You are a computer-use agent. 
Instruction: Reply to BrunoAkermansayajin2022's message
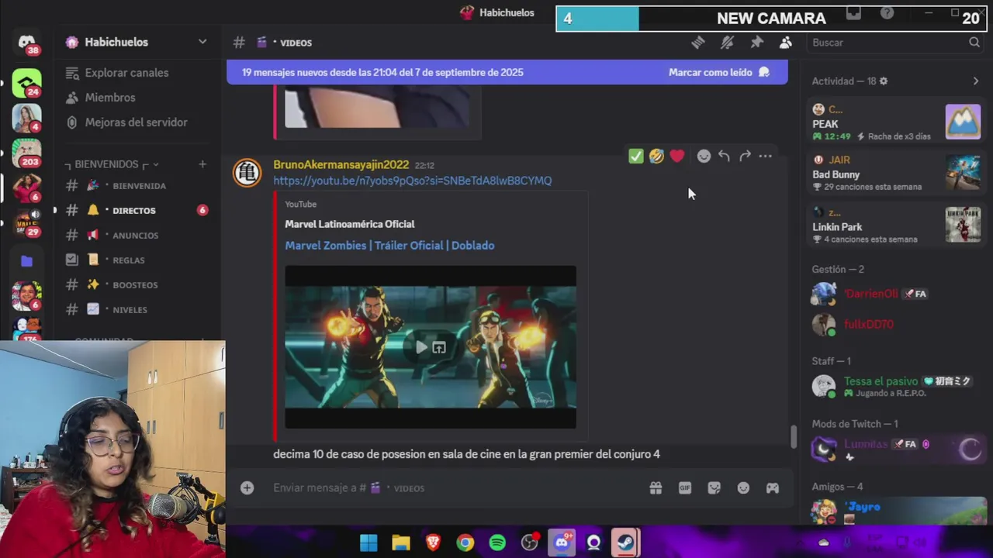[724, 157]
